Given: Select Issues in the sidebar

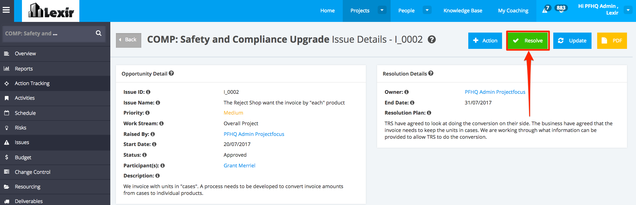Looking at the screenshot, I should coord(55,142).
